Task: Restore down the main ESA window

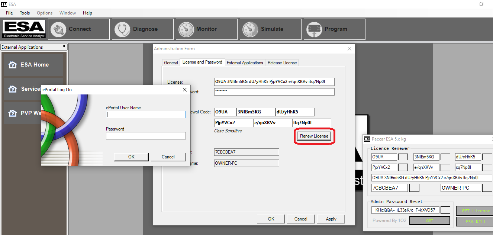Action: point(481,4)
